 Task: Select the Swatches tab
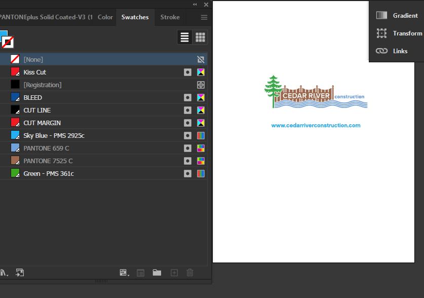point(135,17)
